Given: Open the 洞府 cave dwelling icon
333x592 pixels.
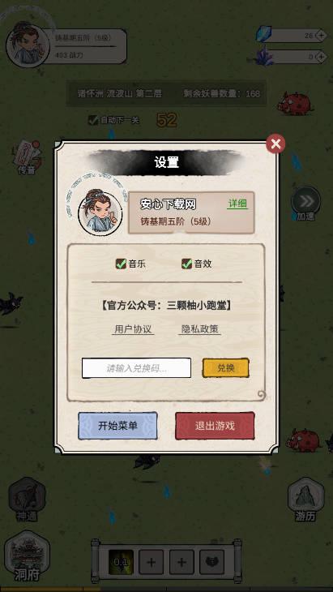Looking at the screenshot, I should (28, 556).
